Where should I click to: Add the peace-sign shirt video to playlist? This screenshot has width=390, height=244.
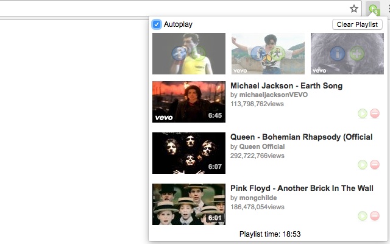point(278,53)
